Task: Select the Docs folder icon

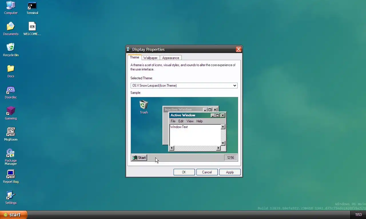Action: pyautogui.click(x=11, y=71)
